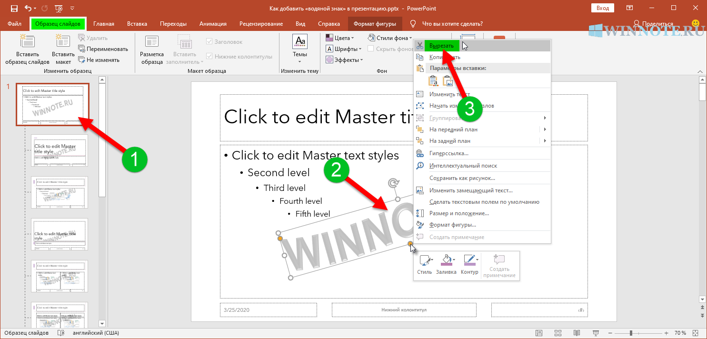
Task: Open the undo history dropdown arrow
Action: pos(36,9)
